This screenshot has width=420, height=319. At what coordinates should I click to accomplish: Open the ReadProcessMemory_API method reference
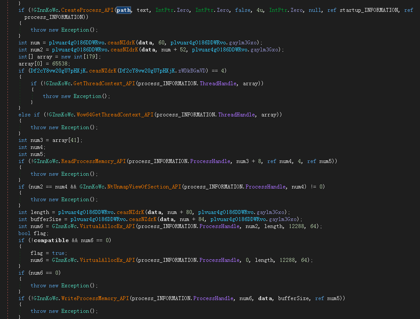coord(93,161)
